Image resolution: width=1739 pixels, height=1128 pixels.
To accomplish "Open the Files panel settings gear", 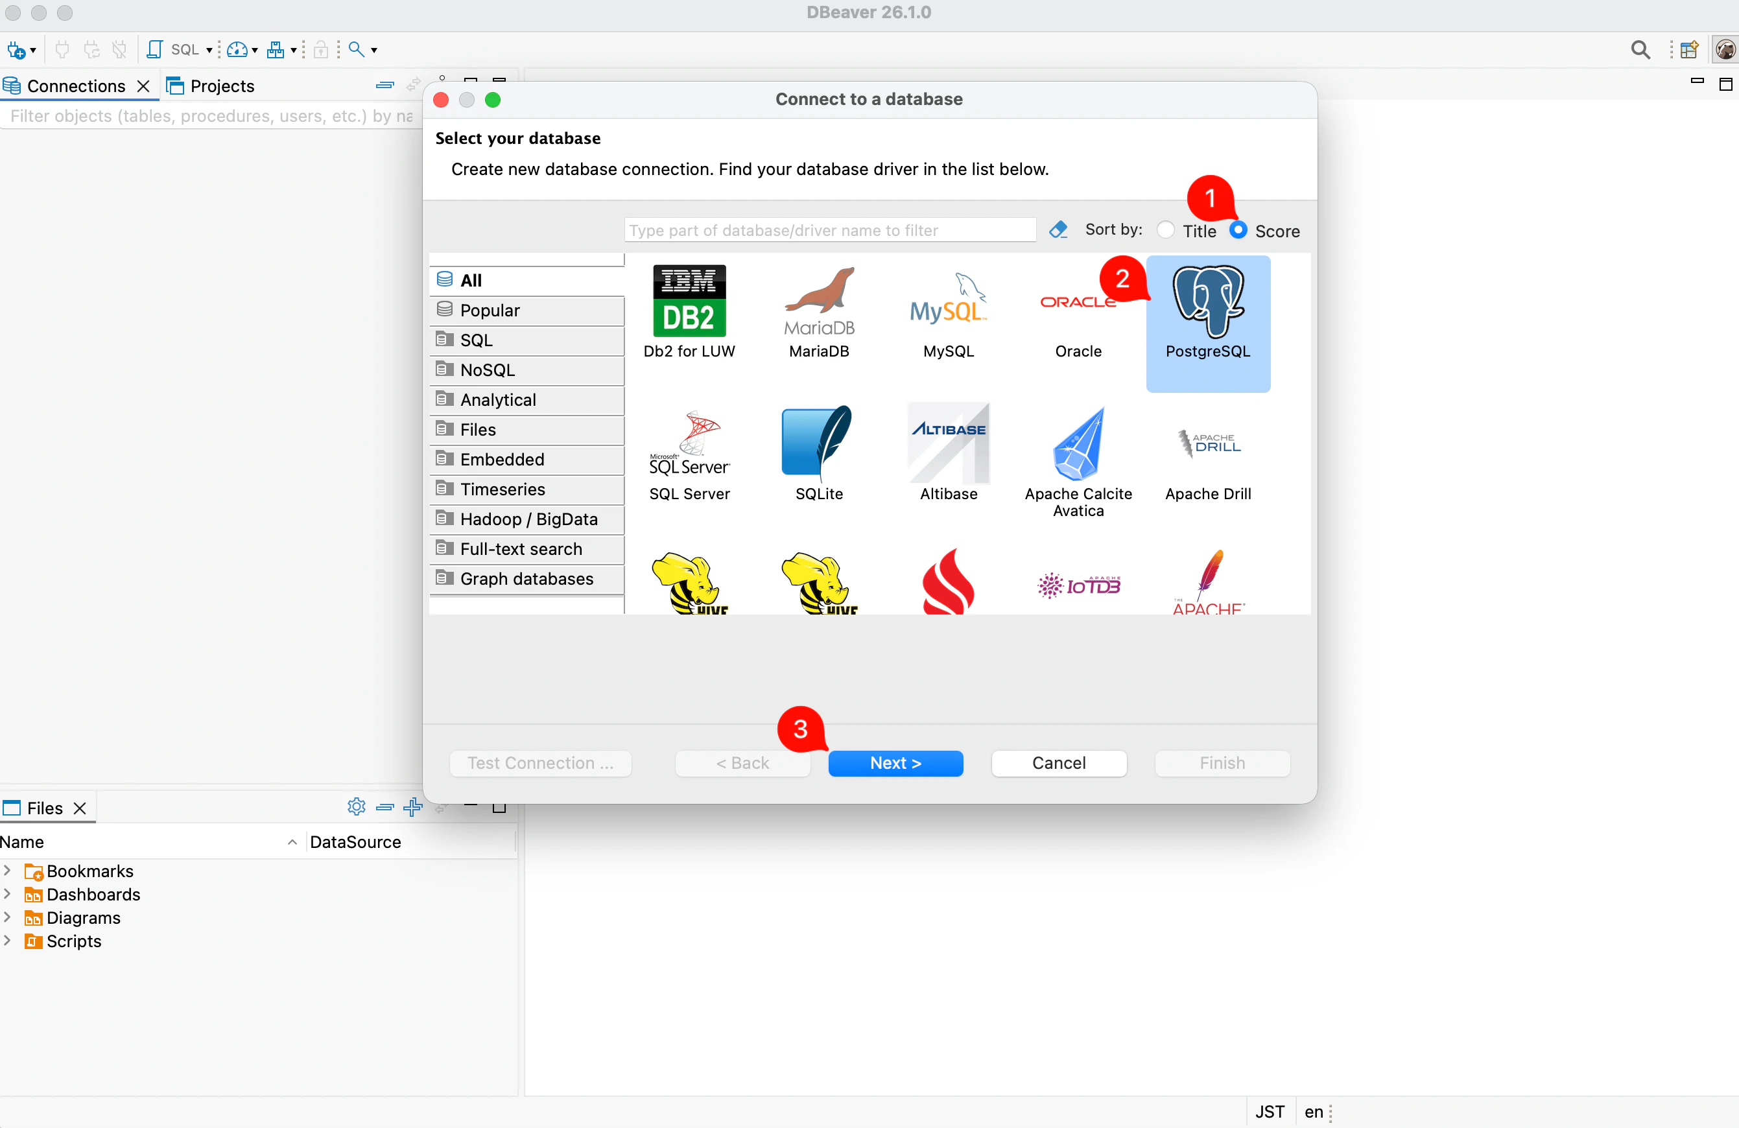I will 356,806.
